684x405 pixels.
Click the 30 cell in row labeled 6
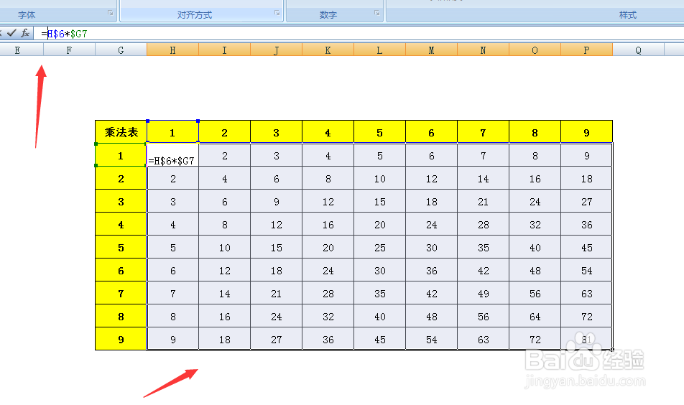(379, 270)
